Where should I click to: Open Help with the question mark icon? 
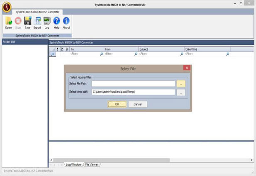56,23
